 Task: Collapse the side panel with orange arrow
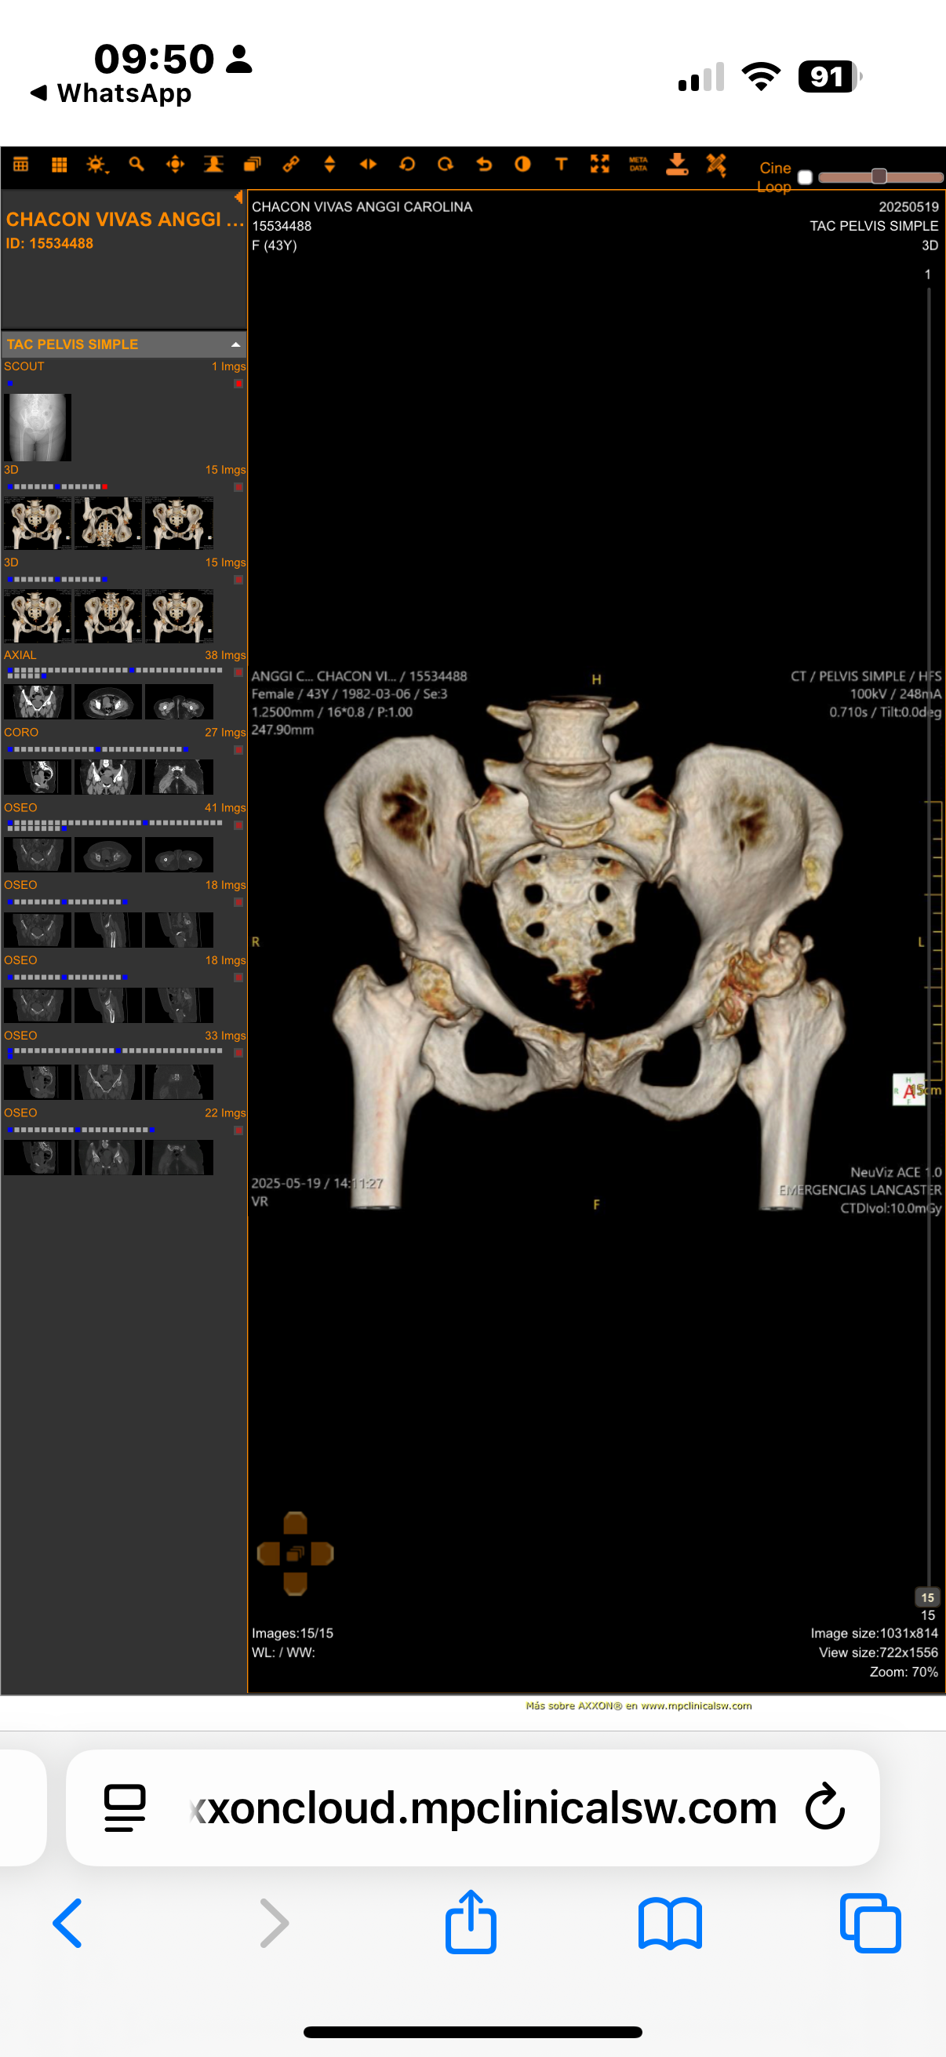point(238,197)
